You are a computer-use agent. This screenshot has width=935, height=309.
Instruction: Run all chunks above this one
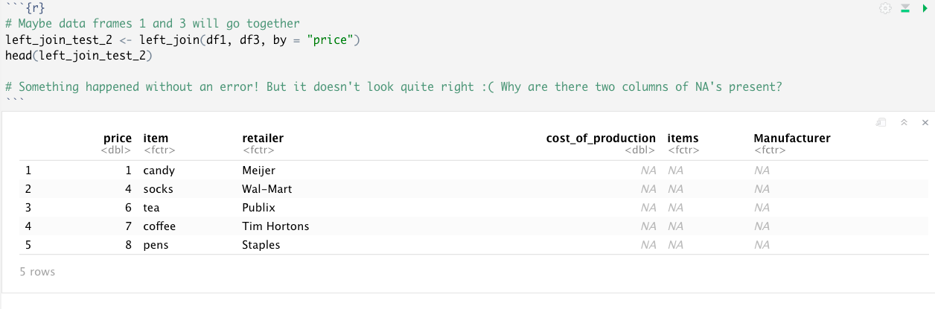point(905,8)
